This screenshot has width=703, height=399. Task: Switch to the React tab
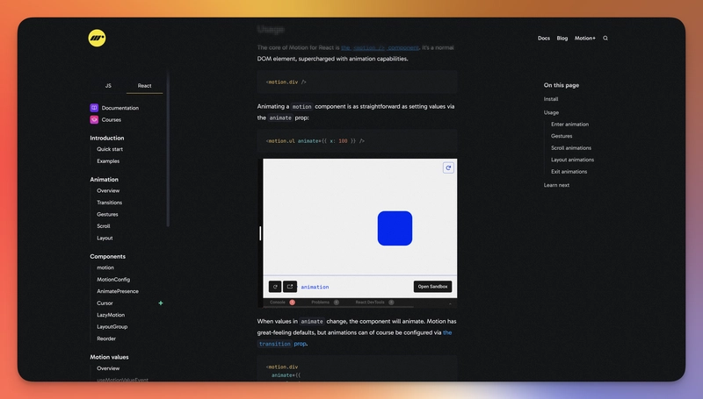coord(144,85)
